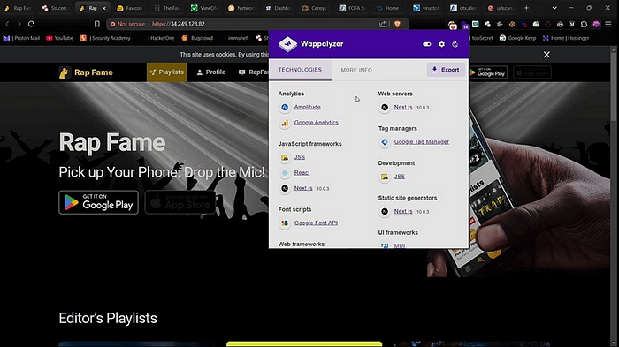Open a new browser tab
619x347 pixels.
526,8
